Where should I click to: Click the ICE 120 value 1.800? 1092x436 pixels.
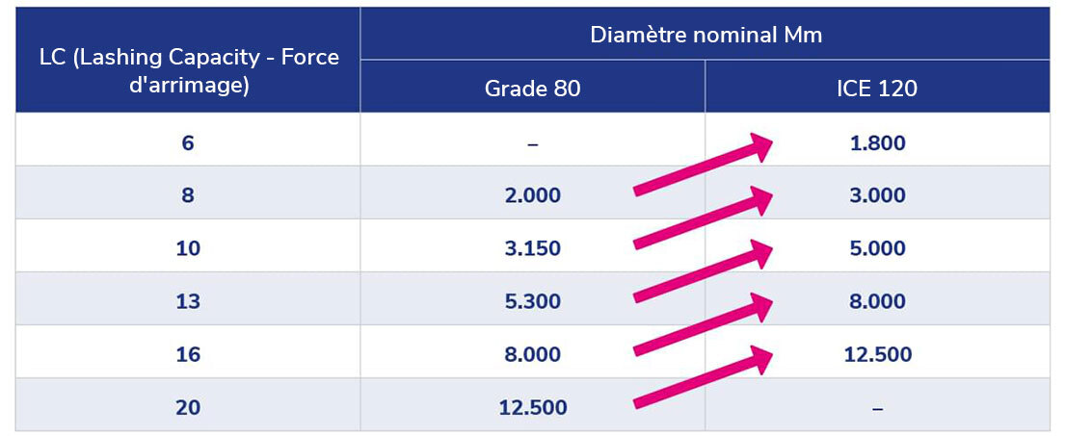tap(877, 143)
